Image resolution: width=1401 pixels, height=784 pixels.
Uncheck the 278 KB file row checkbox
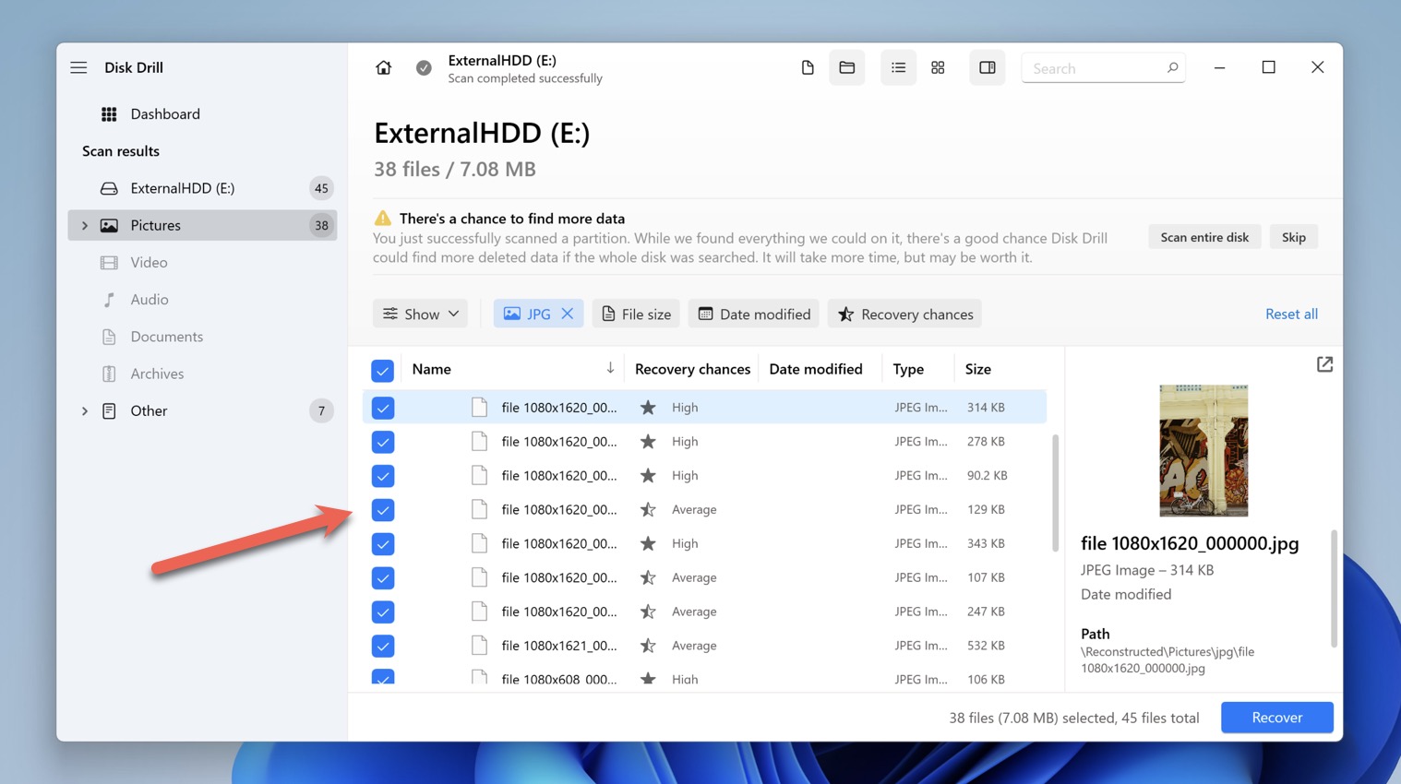pos(383,442)
